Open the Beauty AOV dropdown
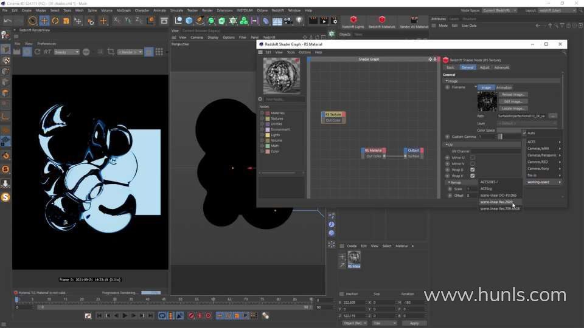The height and width of the screenshot is (328, 584). (x=68, y=52)
